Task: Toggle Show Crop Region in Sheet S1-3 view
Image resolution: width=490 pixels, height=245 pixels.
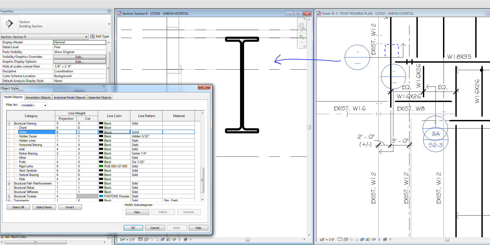Action: tap(368, 239)
